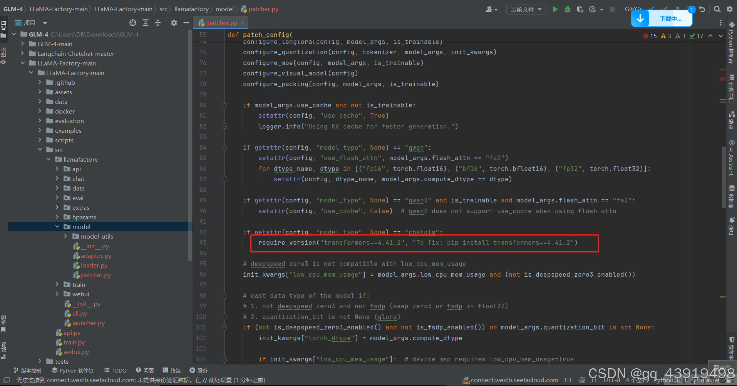Open the 版本控制 tool window tab
Image resolution: width=737 pixels, height=386 pixels.
tap(27, 370)
